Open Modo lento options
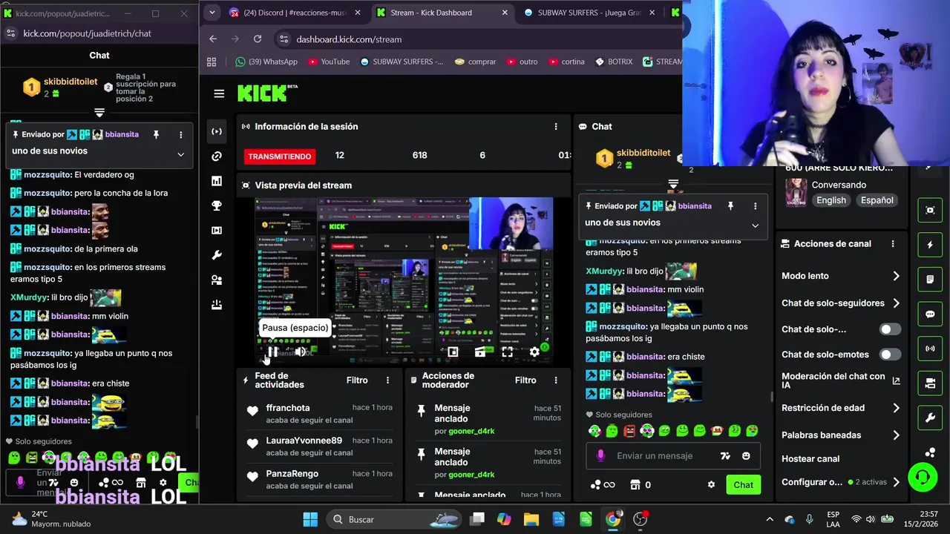The width and height of the screenshot is (950, 534). coord(841,276)
